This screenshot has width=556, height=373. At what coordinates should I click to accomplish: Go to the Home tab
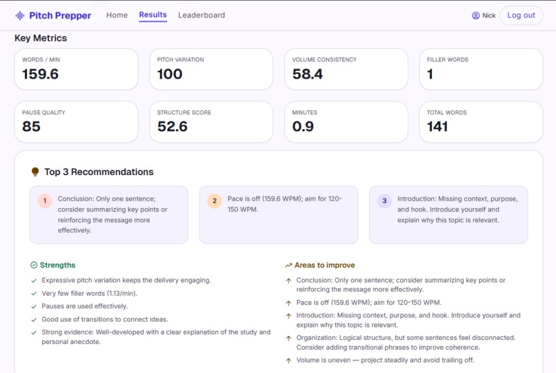(x=117, y=15)
